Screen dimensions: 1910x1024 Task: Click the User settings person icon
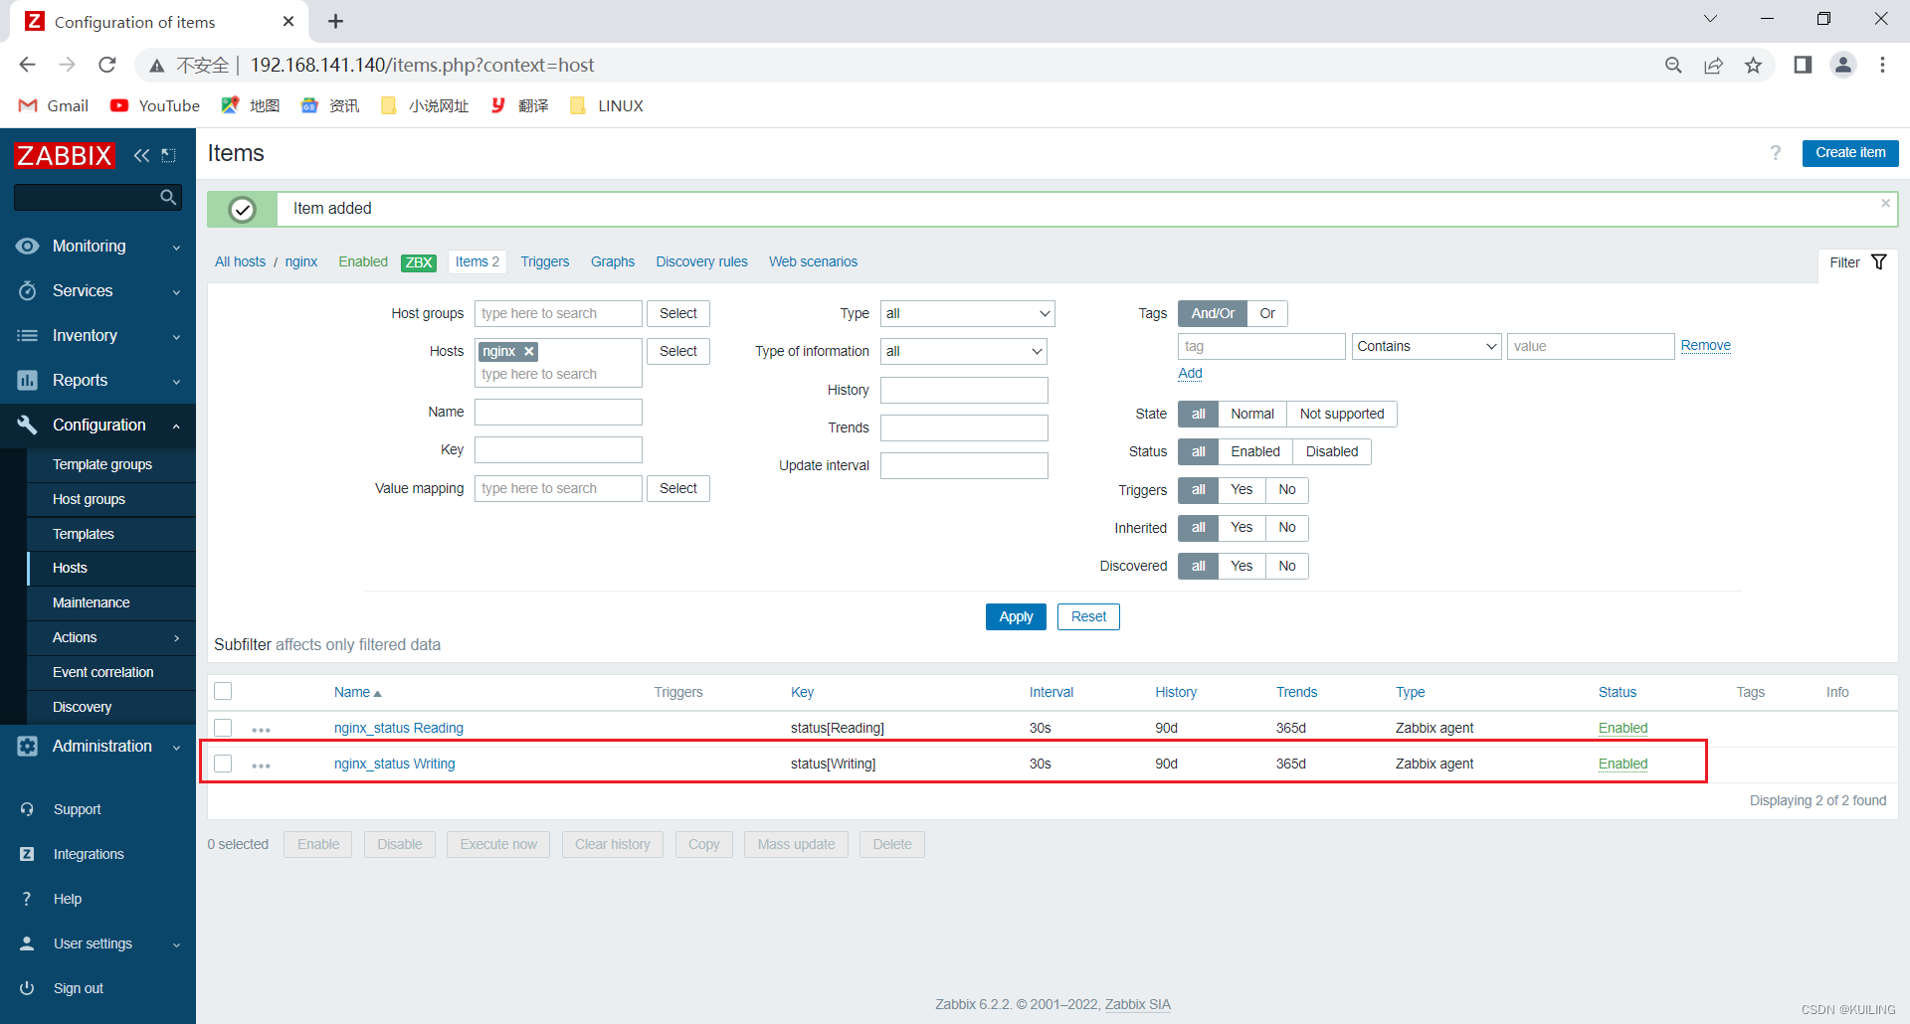point(27,943)
